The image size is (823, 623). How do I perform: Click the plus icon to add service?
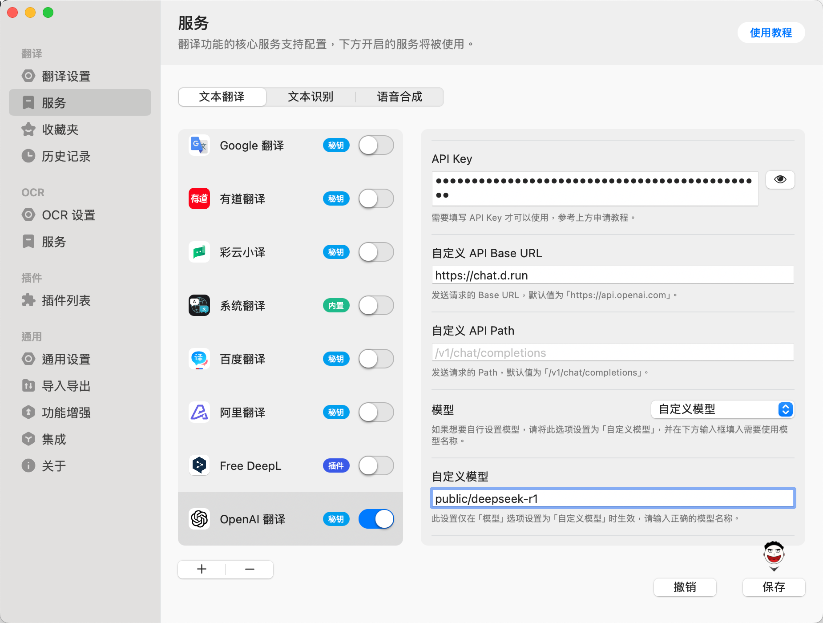pos(202,569)
